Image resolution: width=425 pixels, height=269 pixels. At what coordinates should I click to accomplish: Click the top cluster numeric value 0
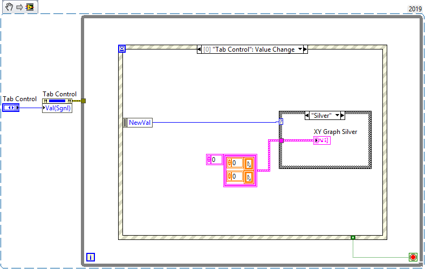tap(238, 163)
